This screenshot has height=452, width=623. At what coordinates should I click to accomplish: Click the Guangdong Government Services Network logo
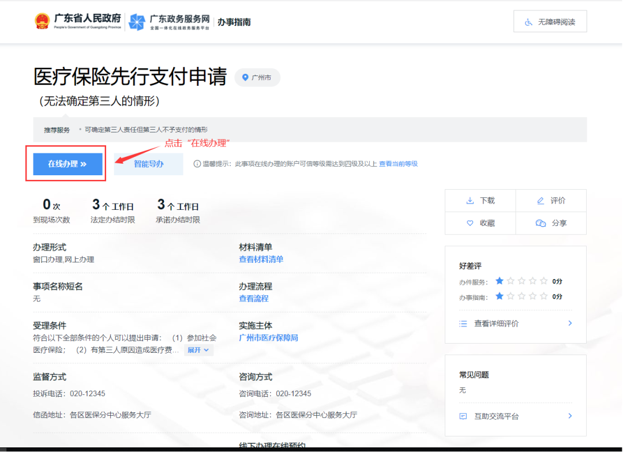(x=137, y=22)
